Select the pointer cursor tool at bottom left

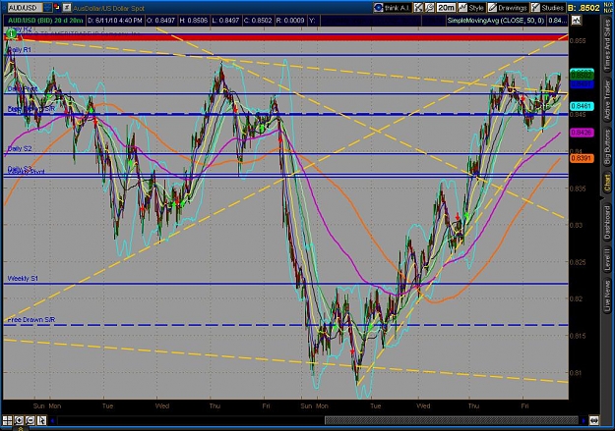point(41,420)
